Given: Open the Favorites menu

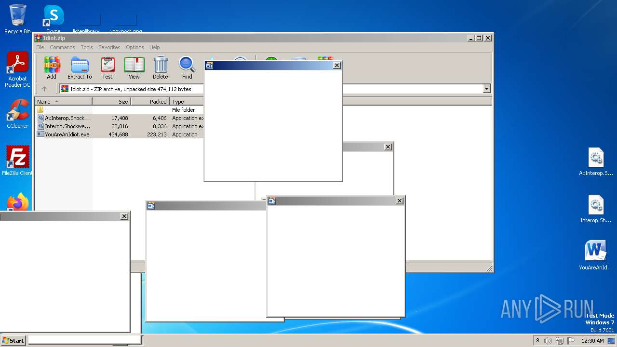Looking at the screenshot, I should point(109,47).
